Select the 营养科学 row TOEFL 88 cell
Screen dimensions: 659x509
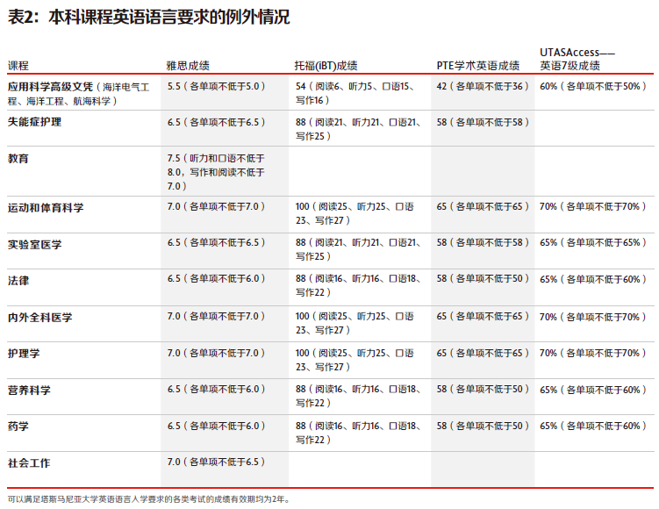point(358,396)
